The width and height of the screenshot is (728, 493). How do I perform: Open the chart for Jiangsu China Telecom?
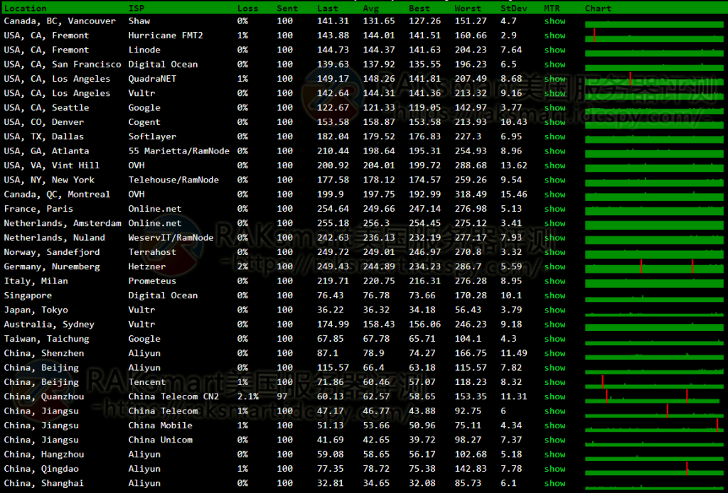coord(654,411)
